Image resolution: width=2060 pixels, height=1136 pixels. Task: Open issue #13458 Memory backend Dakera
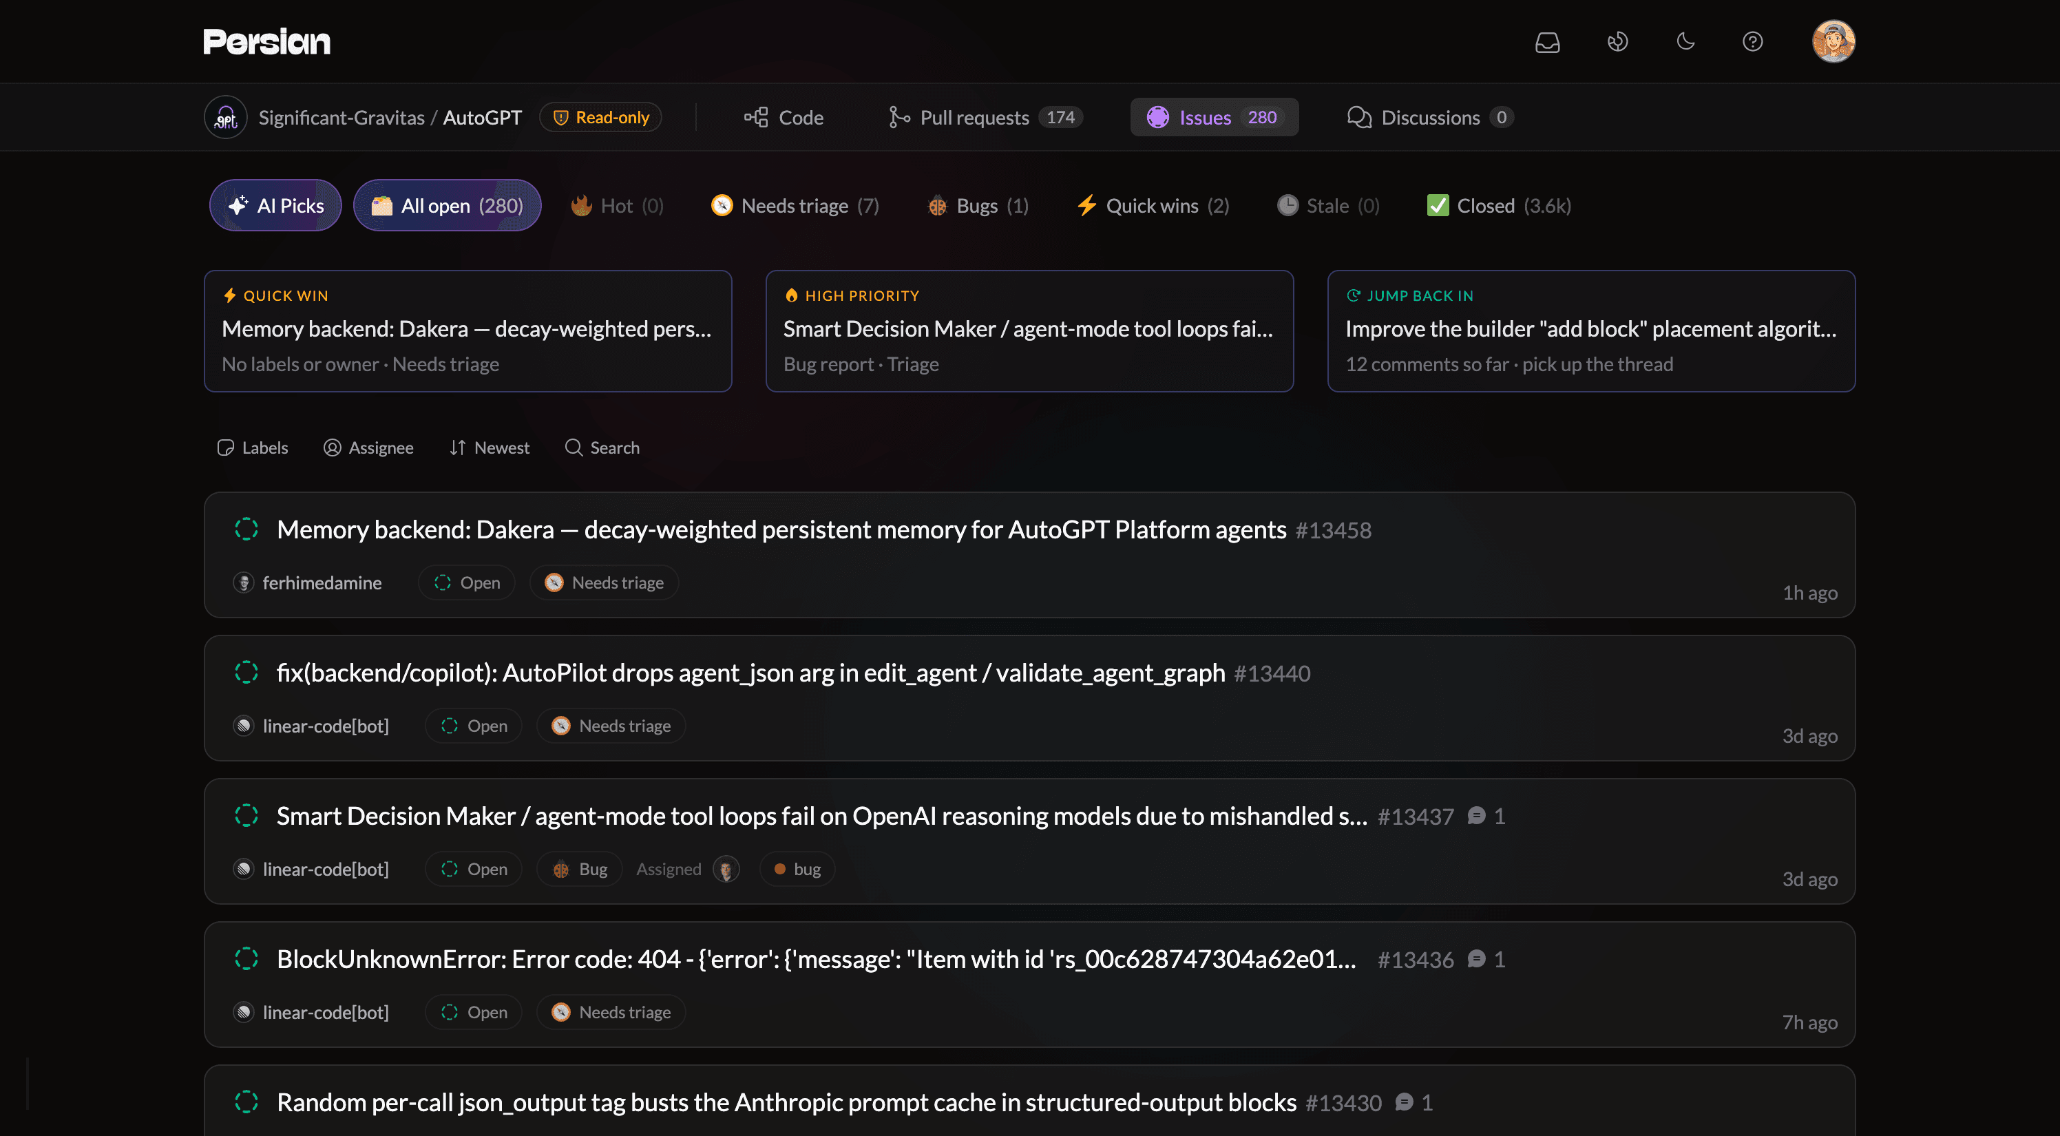tap(781, 530)
